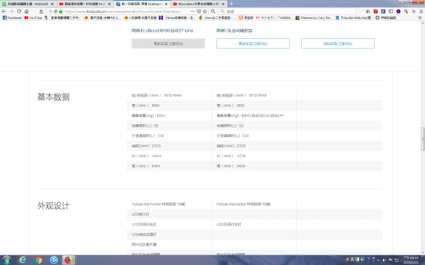Click the taskbar volume icon

point(384,260)
